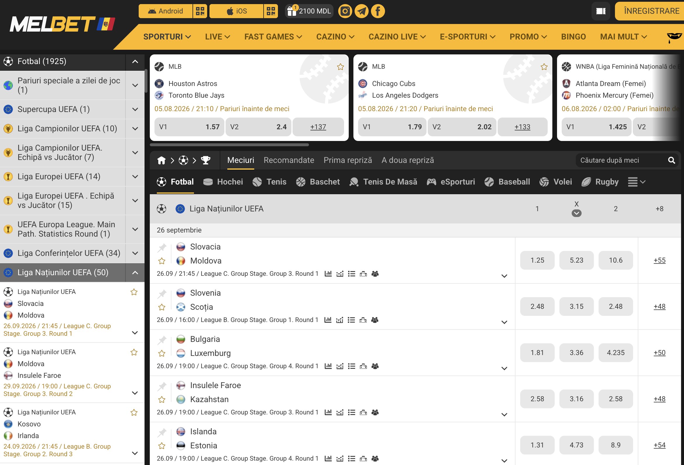Screen dimensions: 684x465
Task: Pin the Slovacia vs Moldova match
Action: [x=162, y=248]
